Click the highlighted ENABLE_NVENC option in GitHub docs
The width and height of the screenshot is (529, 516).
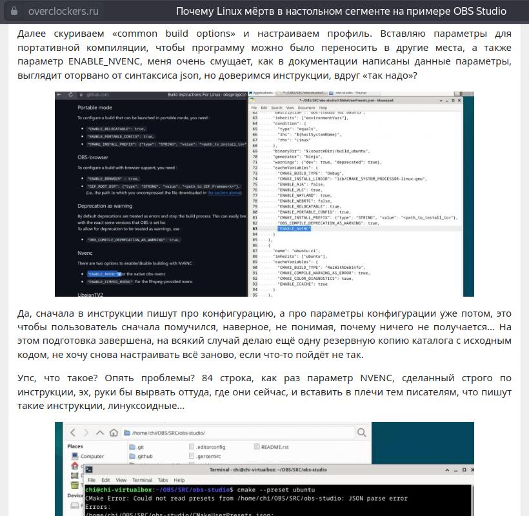tap(104, 274)
